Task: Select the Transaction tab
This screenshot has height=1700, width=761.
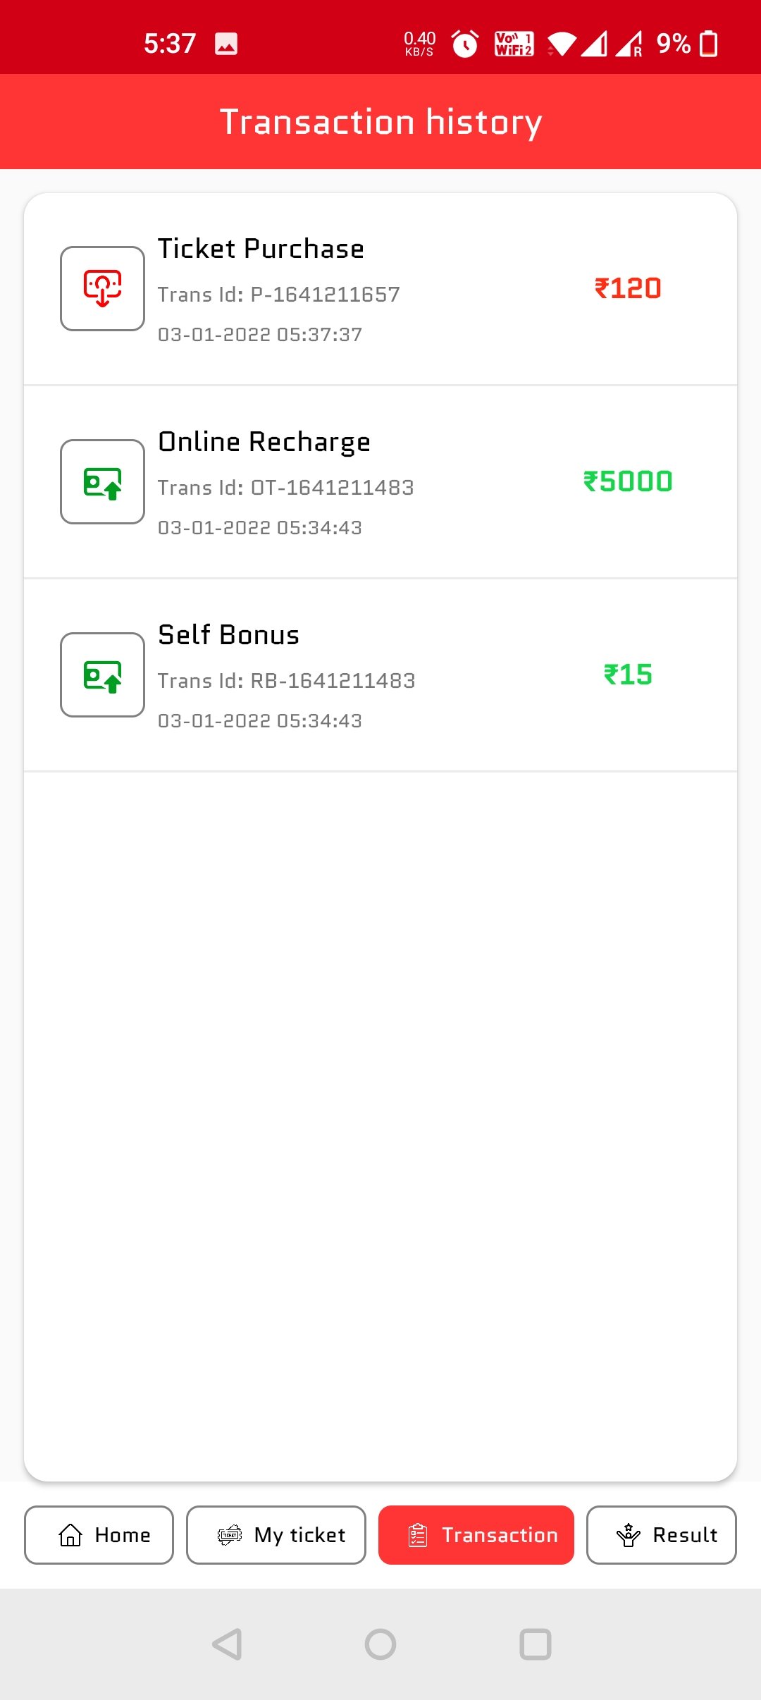Action: pyautogui.click(x=476, y=1534)
